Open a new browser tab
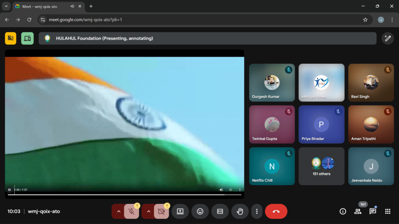 pos(91,7)
